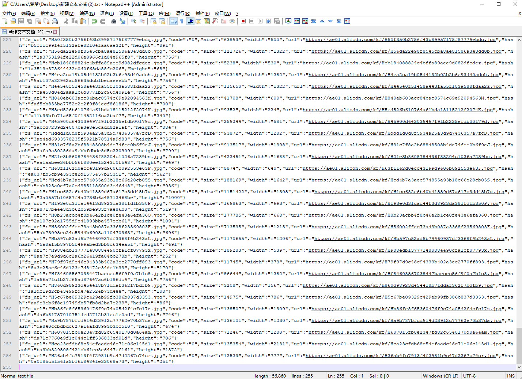Redo with the toolbar arrow icon
Screen dimensions: 522x379
pos(103,21)
